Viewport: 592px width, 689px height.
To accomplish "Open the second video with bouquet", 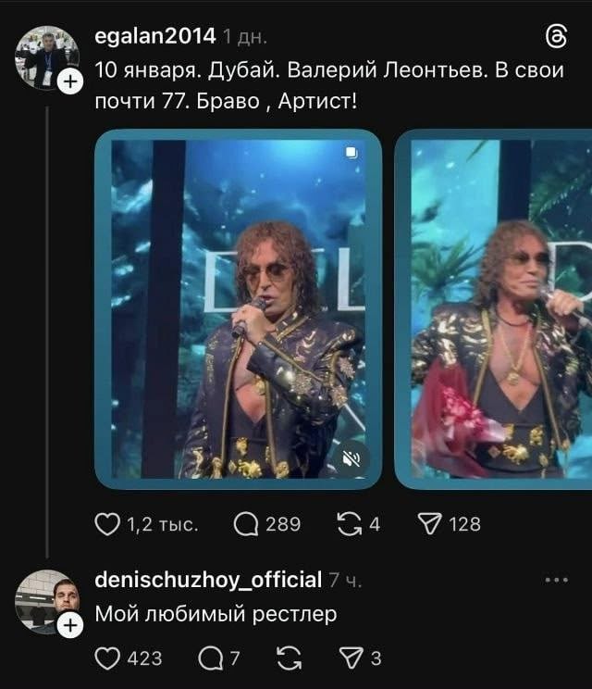I will (495, 309).
